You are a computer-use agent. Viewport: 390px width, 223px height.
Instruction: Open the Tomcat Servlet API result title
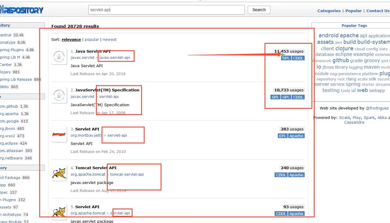click(96, 168)
